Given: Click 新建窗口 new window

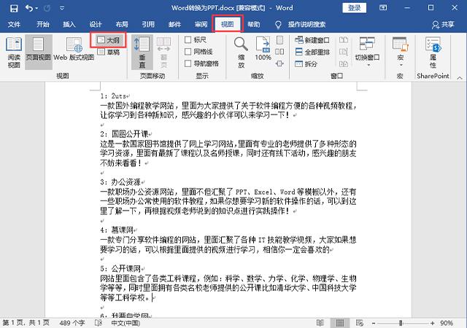Looking at the screenshot, I should pyautogui.click(x=312, y=40).
